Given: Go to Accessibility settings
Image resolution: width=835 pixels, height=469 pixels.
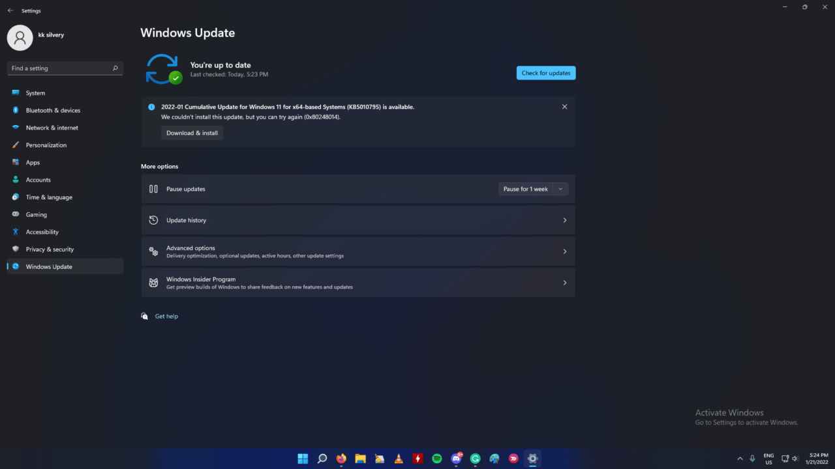Looking at the screenshot, I should [65, 232].
